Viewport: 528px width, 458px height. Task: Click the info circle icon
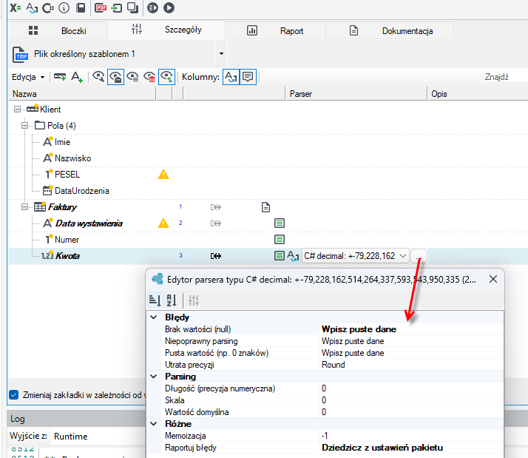(64, 7)
